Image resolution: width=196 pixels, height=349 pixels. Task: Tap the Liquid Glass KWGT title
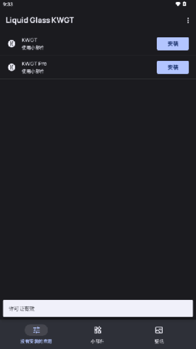[40, 20]
